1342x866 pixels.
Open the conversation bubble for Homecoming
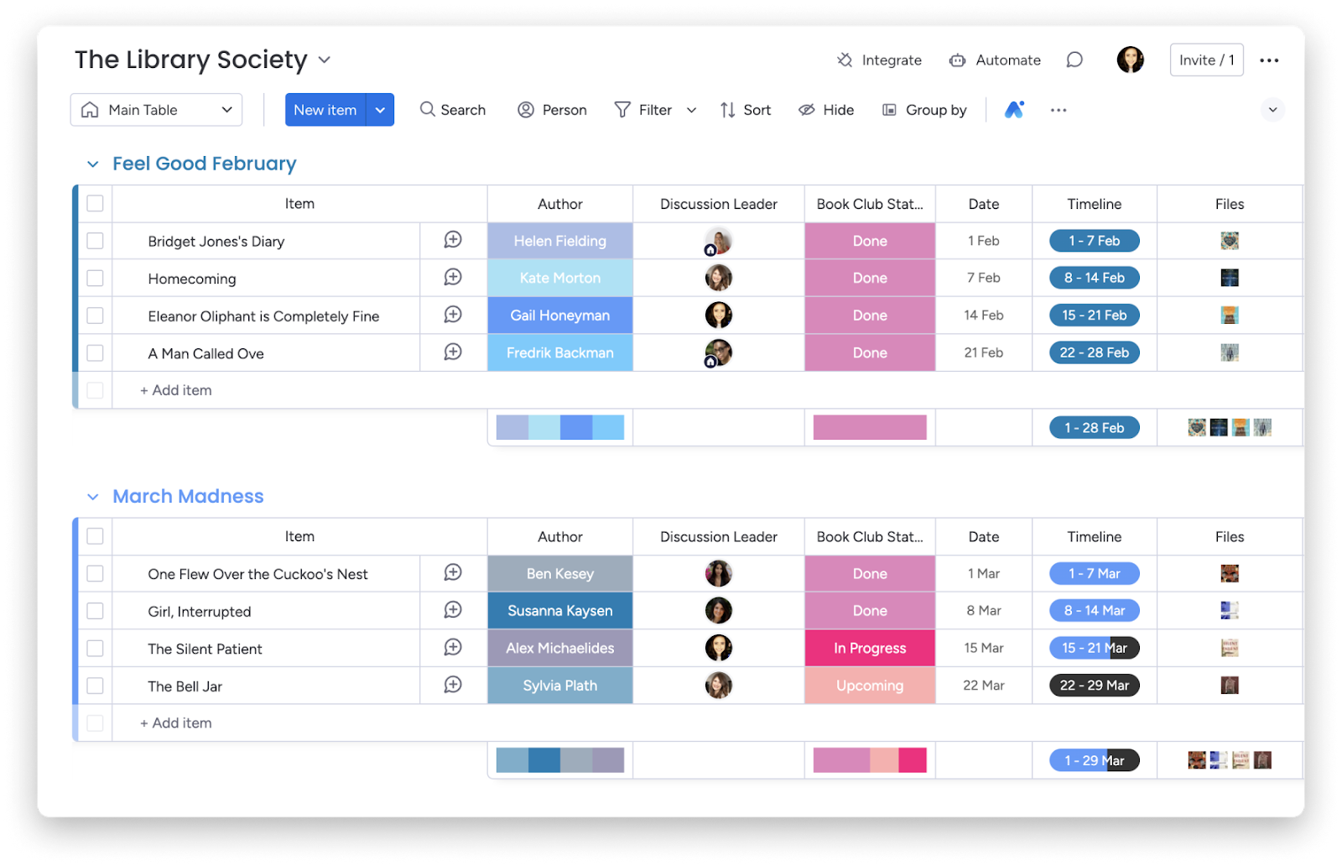point(452,278)
